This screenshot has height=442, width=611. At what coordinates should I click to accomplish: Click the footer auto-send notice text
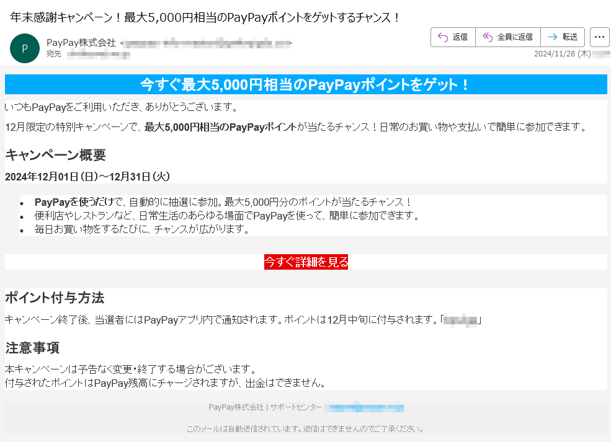305,428
